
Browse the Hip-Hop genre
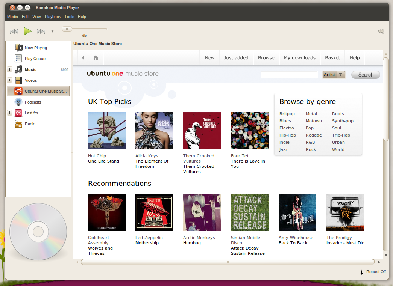(287, 135)
